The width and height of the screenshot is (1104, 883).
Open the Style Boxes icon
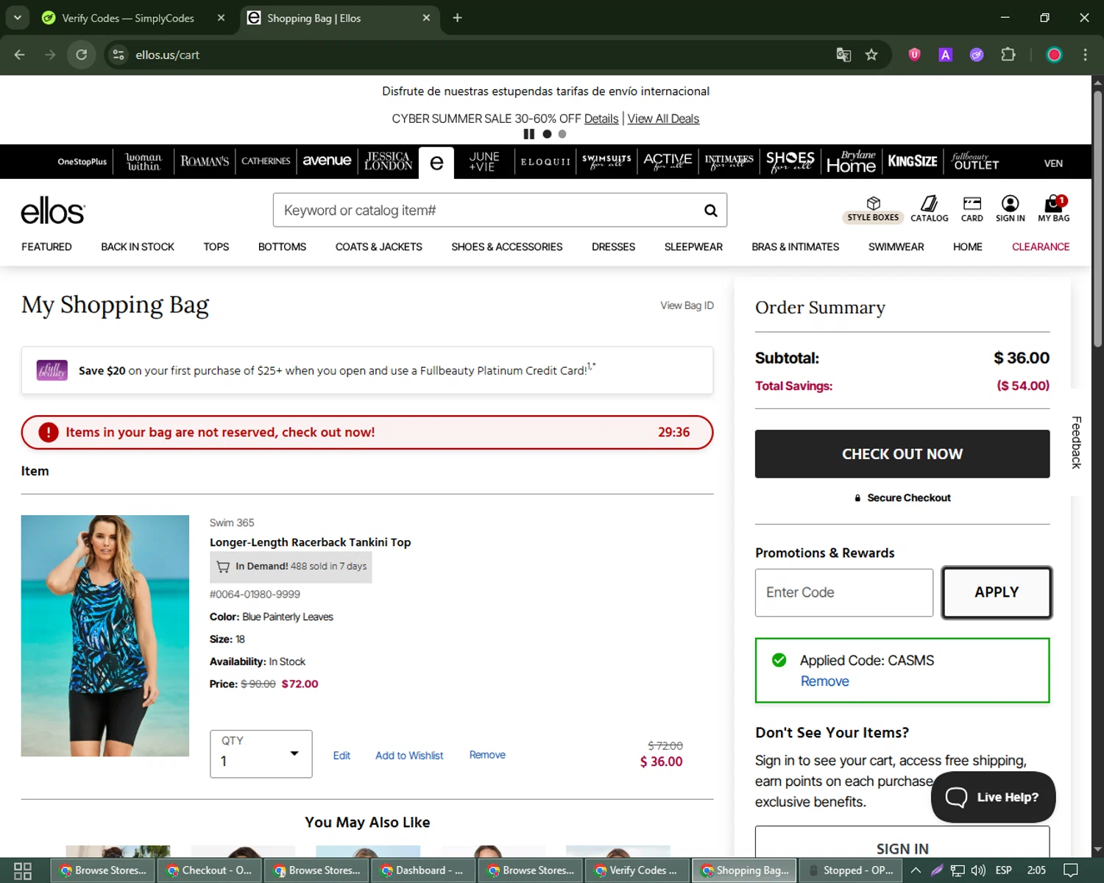pos(873,209)
